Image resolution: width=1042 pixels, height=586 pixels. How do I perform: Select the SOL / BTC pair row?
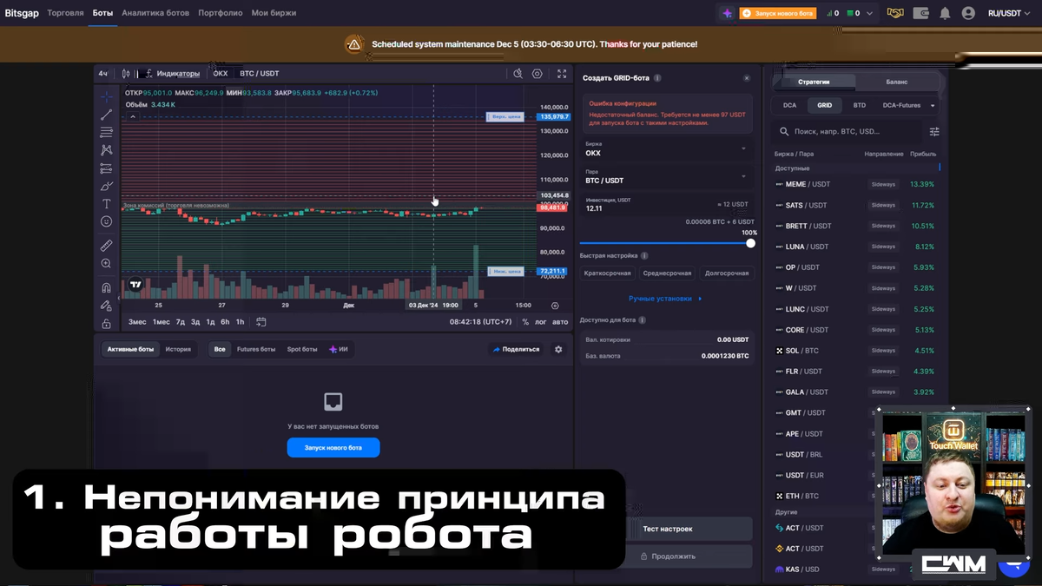click(855, 351)
